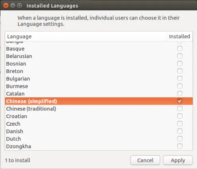Select the Dzongkha language row
The image size is (197, 169).
(99, 146)
